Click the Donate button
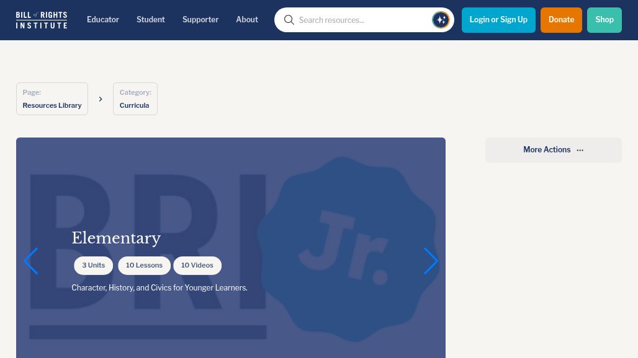The height and width of the screenshot is (358, 638). click(561, 20)
